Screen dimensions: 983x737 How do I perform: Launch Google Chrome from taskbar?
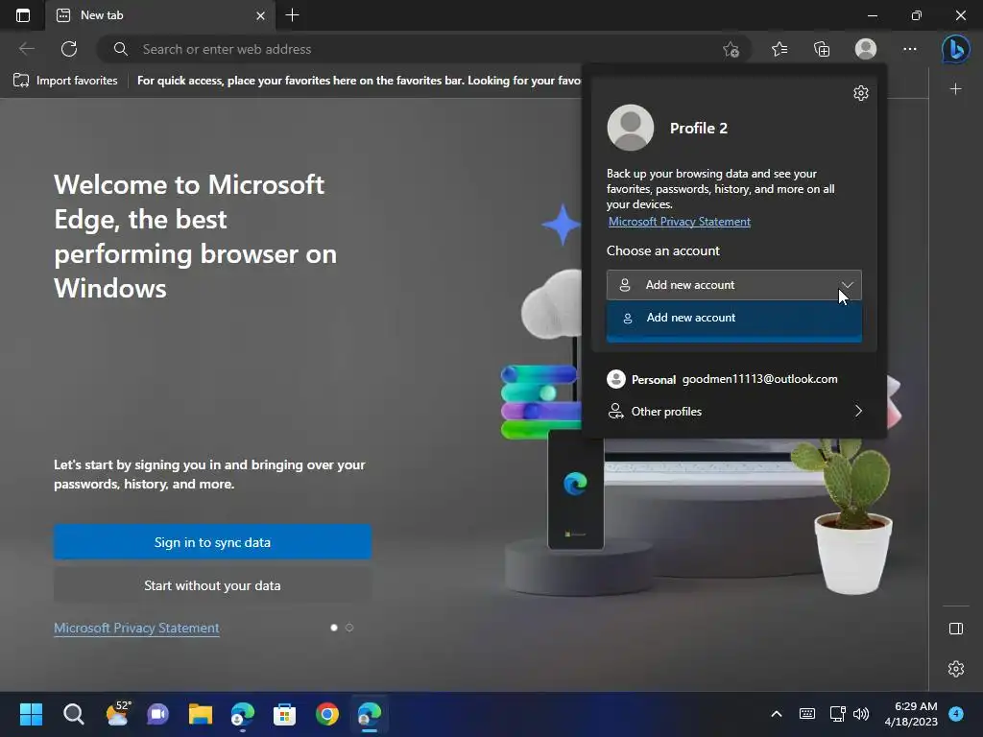click(x=326, y=714)
